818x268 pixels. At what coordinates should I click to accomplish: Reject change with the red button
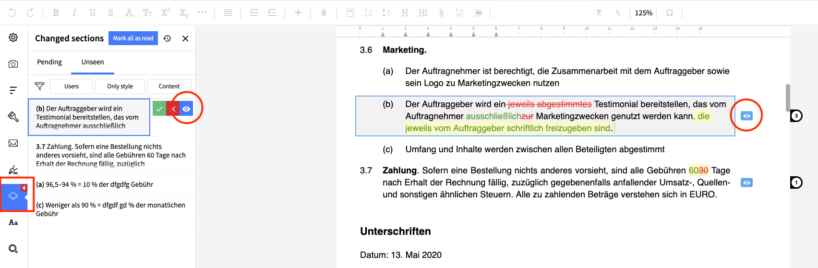tap(173, 109)
